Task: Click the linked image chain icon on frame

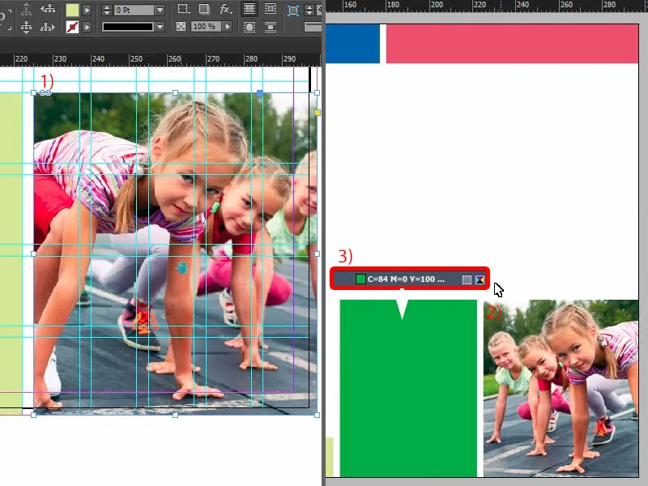Action: pos(45,93)
